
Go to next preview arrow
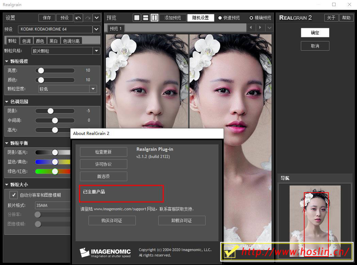[x=260, y=28]
